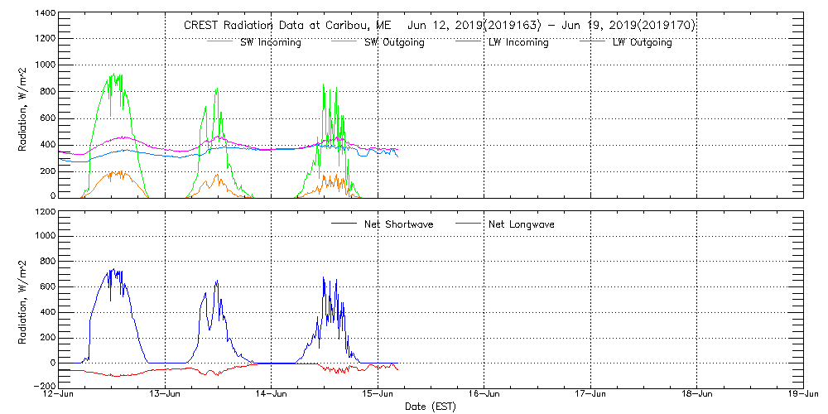The height and width of the screenshot is (414, 828).
Task: Click the 19-Jun date tick label
Action: [x=802, y=393]
